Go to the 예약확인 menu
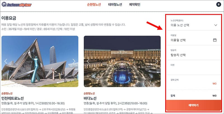224x114 pixels. (x=135, y=4)
